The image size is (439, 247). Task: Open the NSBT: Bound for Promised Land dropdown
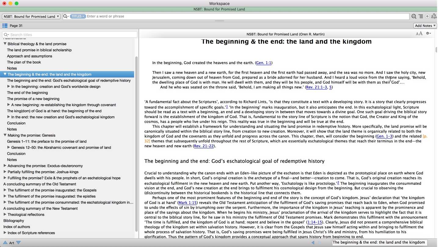click(31, 16)
